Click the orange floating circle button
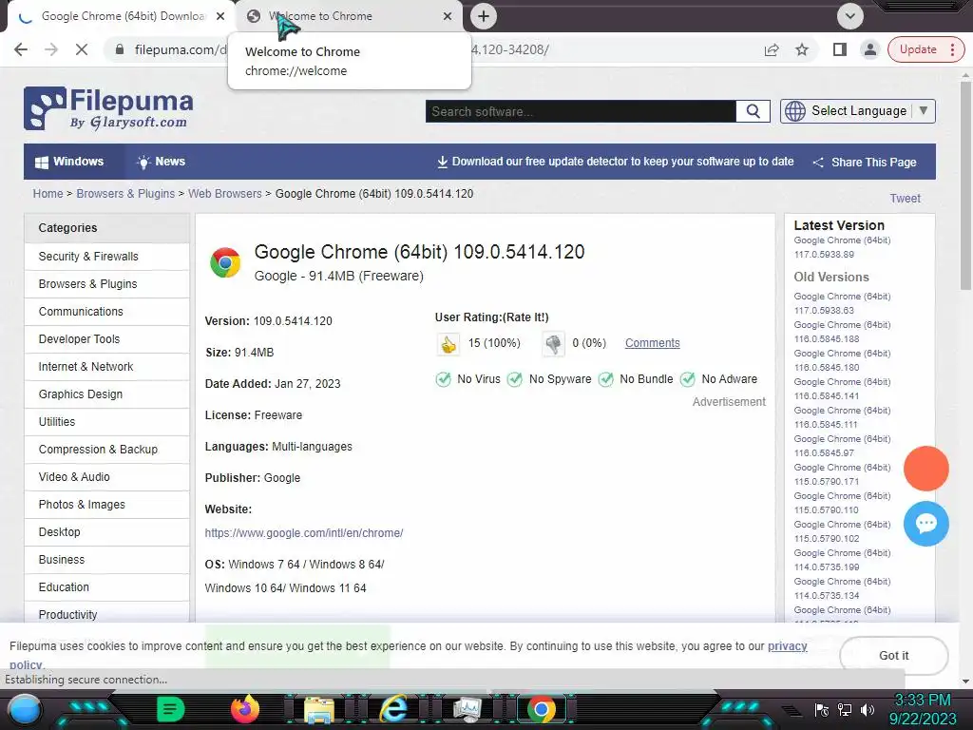The image size is (973, 730). [x=925, y=469]
